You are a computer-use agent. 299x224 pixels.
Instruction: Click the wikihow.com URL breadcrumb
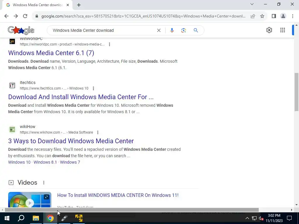(56, 132)
